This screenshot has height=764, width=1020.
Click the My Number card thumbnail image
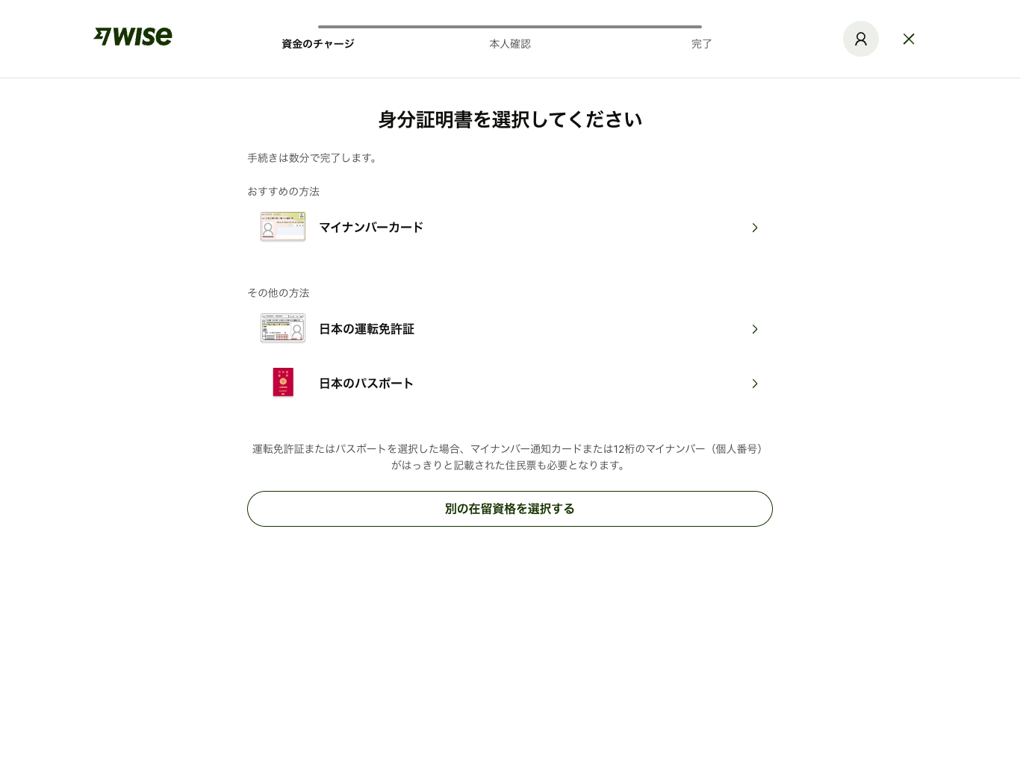coord(283,227)
